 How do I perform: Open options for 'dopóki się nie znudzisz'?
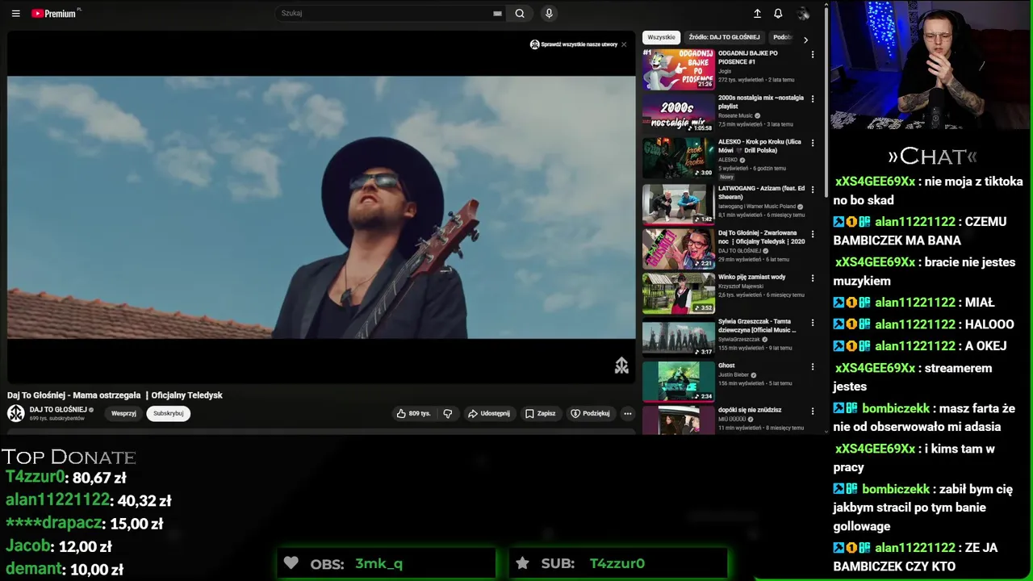click(x=813, y=411)
